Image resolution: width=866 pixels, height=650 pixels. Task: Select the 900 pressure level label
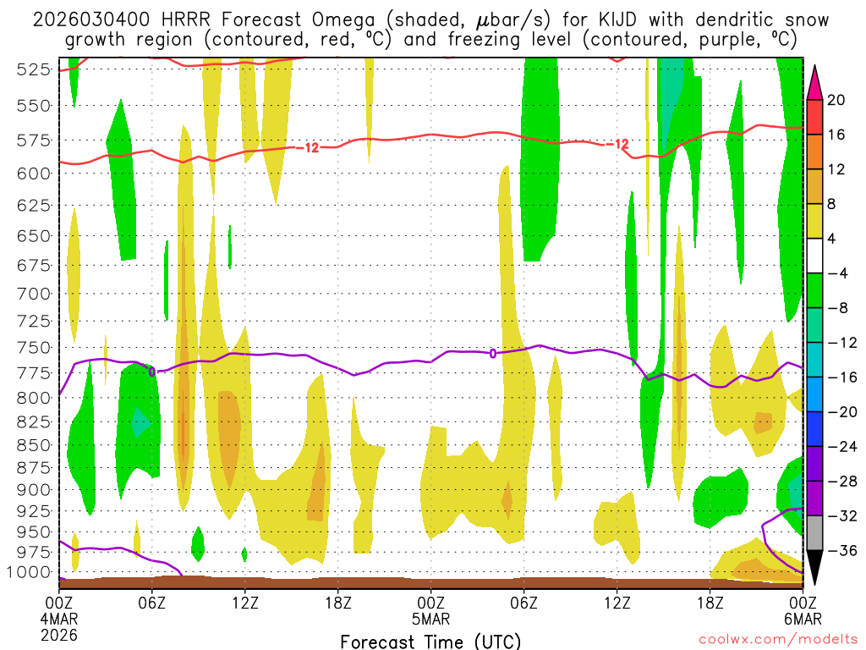tap(34, 490)
